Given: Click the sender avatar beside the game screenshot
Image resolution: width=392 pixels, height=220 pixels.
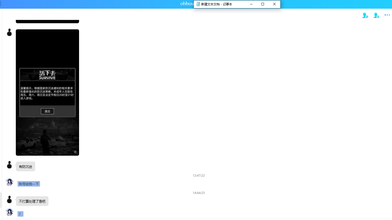Looking at the screenshot, I should [9, 32].
